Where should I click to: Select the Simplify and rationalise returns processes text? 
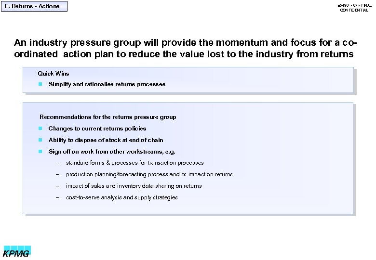pos(107,84)
